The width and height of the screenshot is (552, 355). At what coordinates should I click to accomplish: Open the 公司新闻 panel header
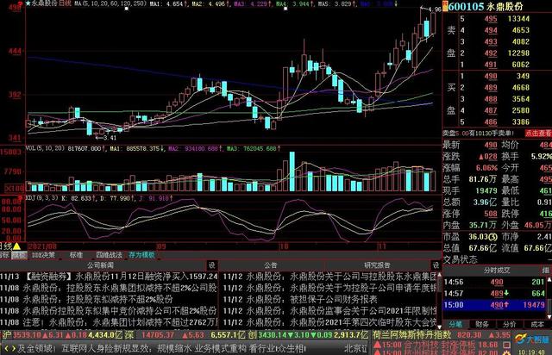pyautogui.click(x=100, y=265)
